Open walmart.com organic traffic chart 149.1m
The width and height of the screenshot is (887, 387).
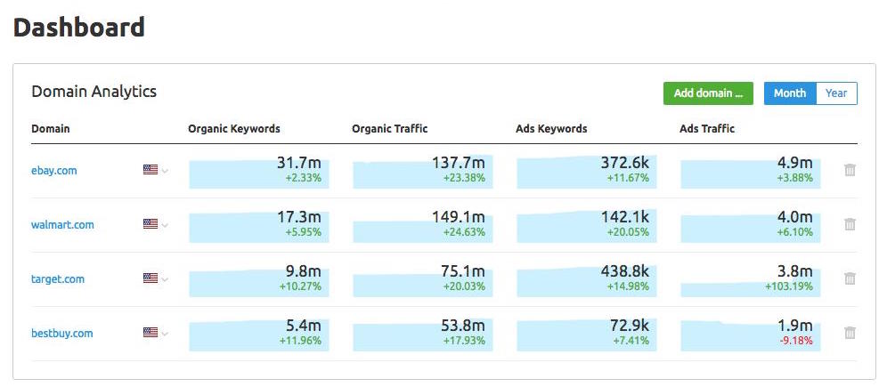pos(422,226)
